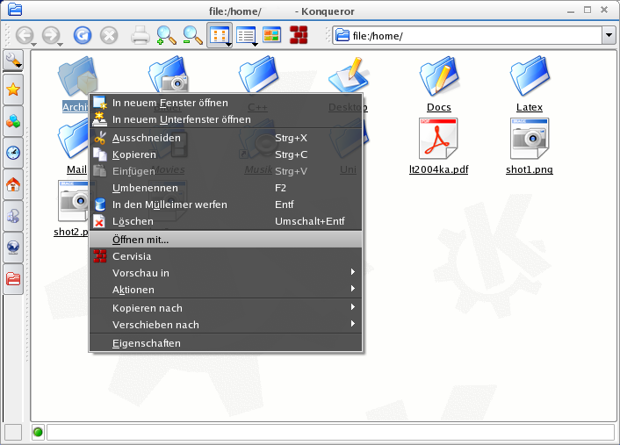
Task: Click the shot1.png filename link
Action: tap(530, 169)
